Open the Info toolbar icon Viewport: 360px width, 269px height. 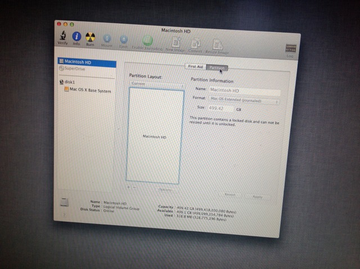pyautogui.click(x=76, y=37)
